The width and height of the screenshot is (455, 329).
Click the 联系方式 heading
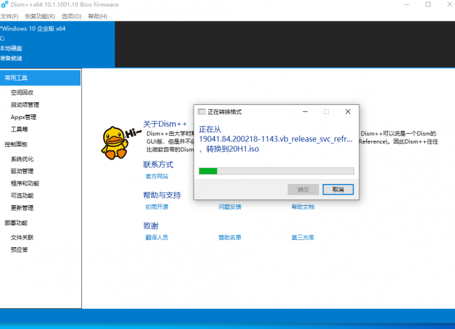tap(158, 164)
